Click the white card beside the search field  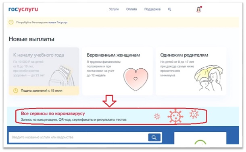(200, 138)
